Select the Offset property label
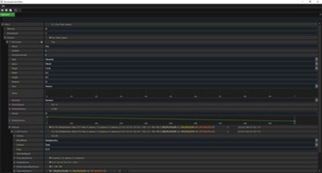Viewport: 322px width, 173px height. pyautogui.click(x=15, y=93)
